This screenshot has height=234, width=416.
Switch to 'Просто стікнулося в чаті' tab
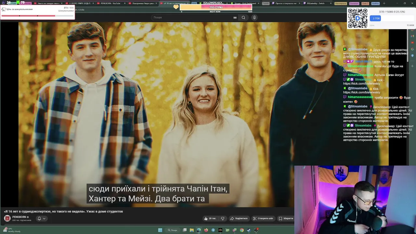[286, 3]
